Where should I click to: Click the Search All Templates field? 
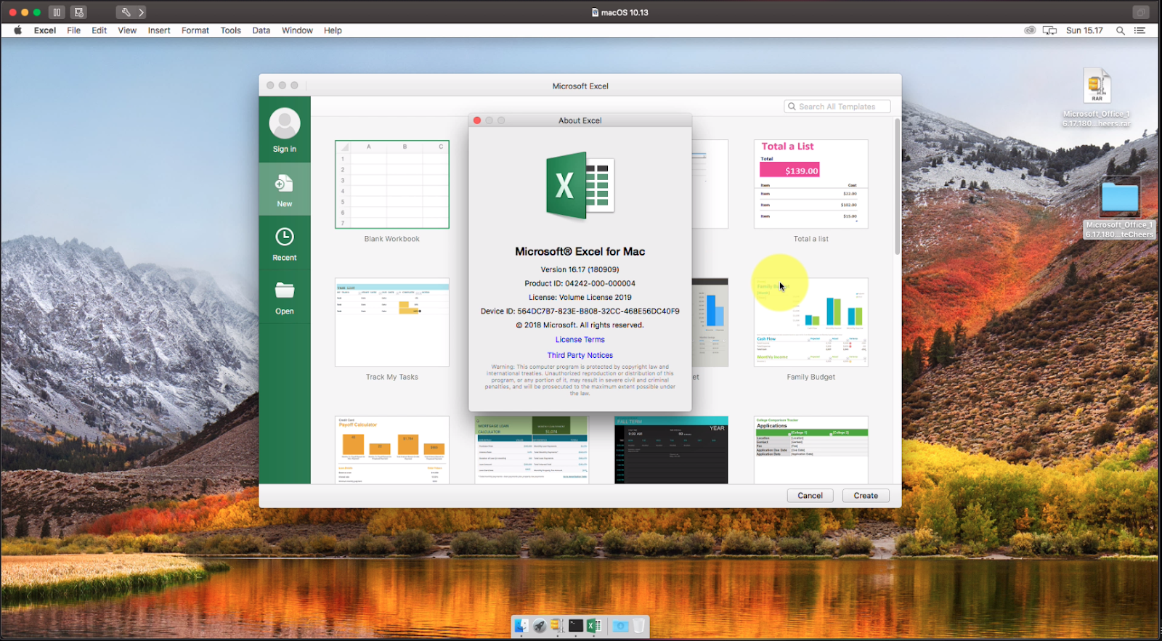coord(837,107)
